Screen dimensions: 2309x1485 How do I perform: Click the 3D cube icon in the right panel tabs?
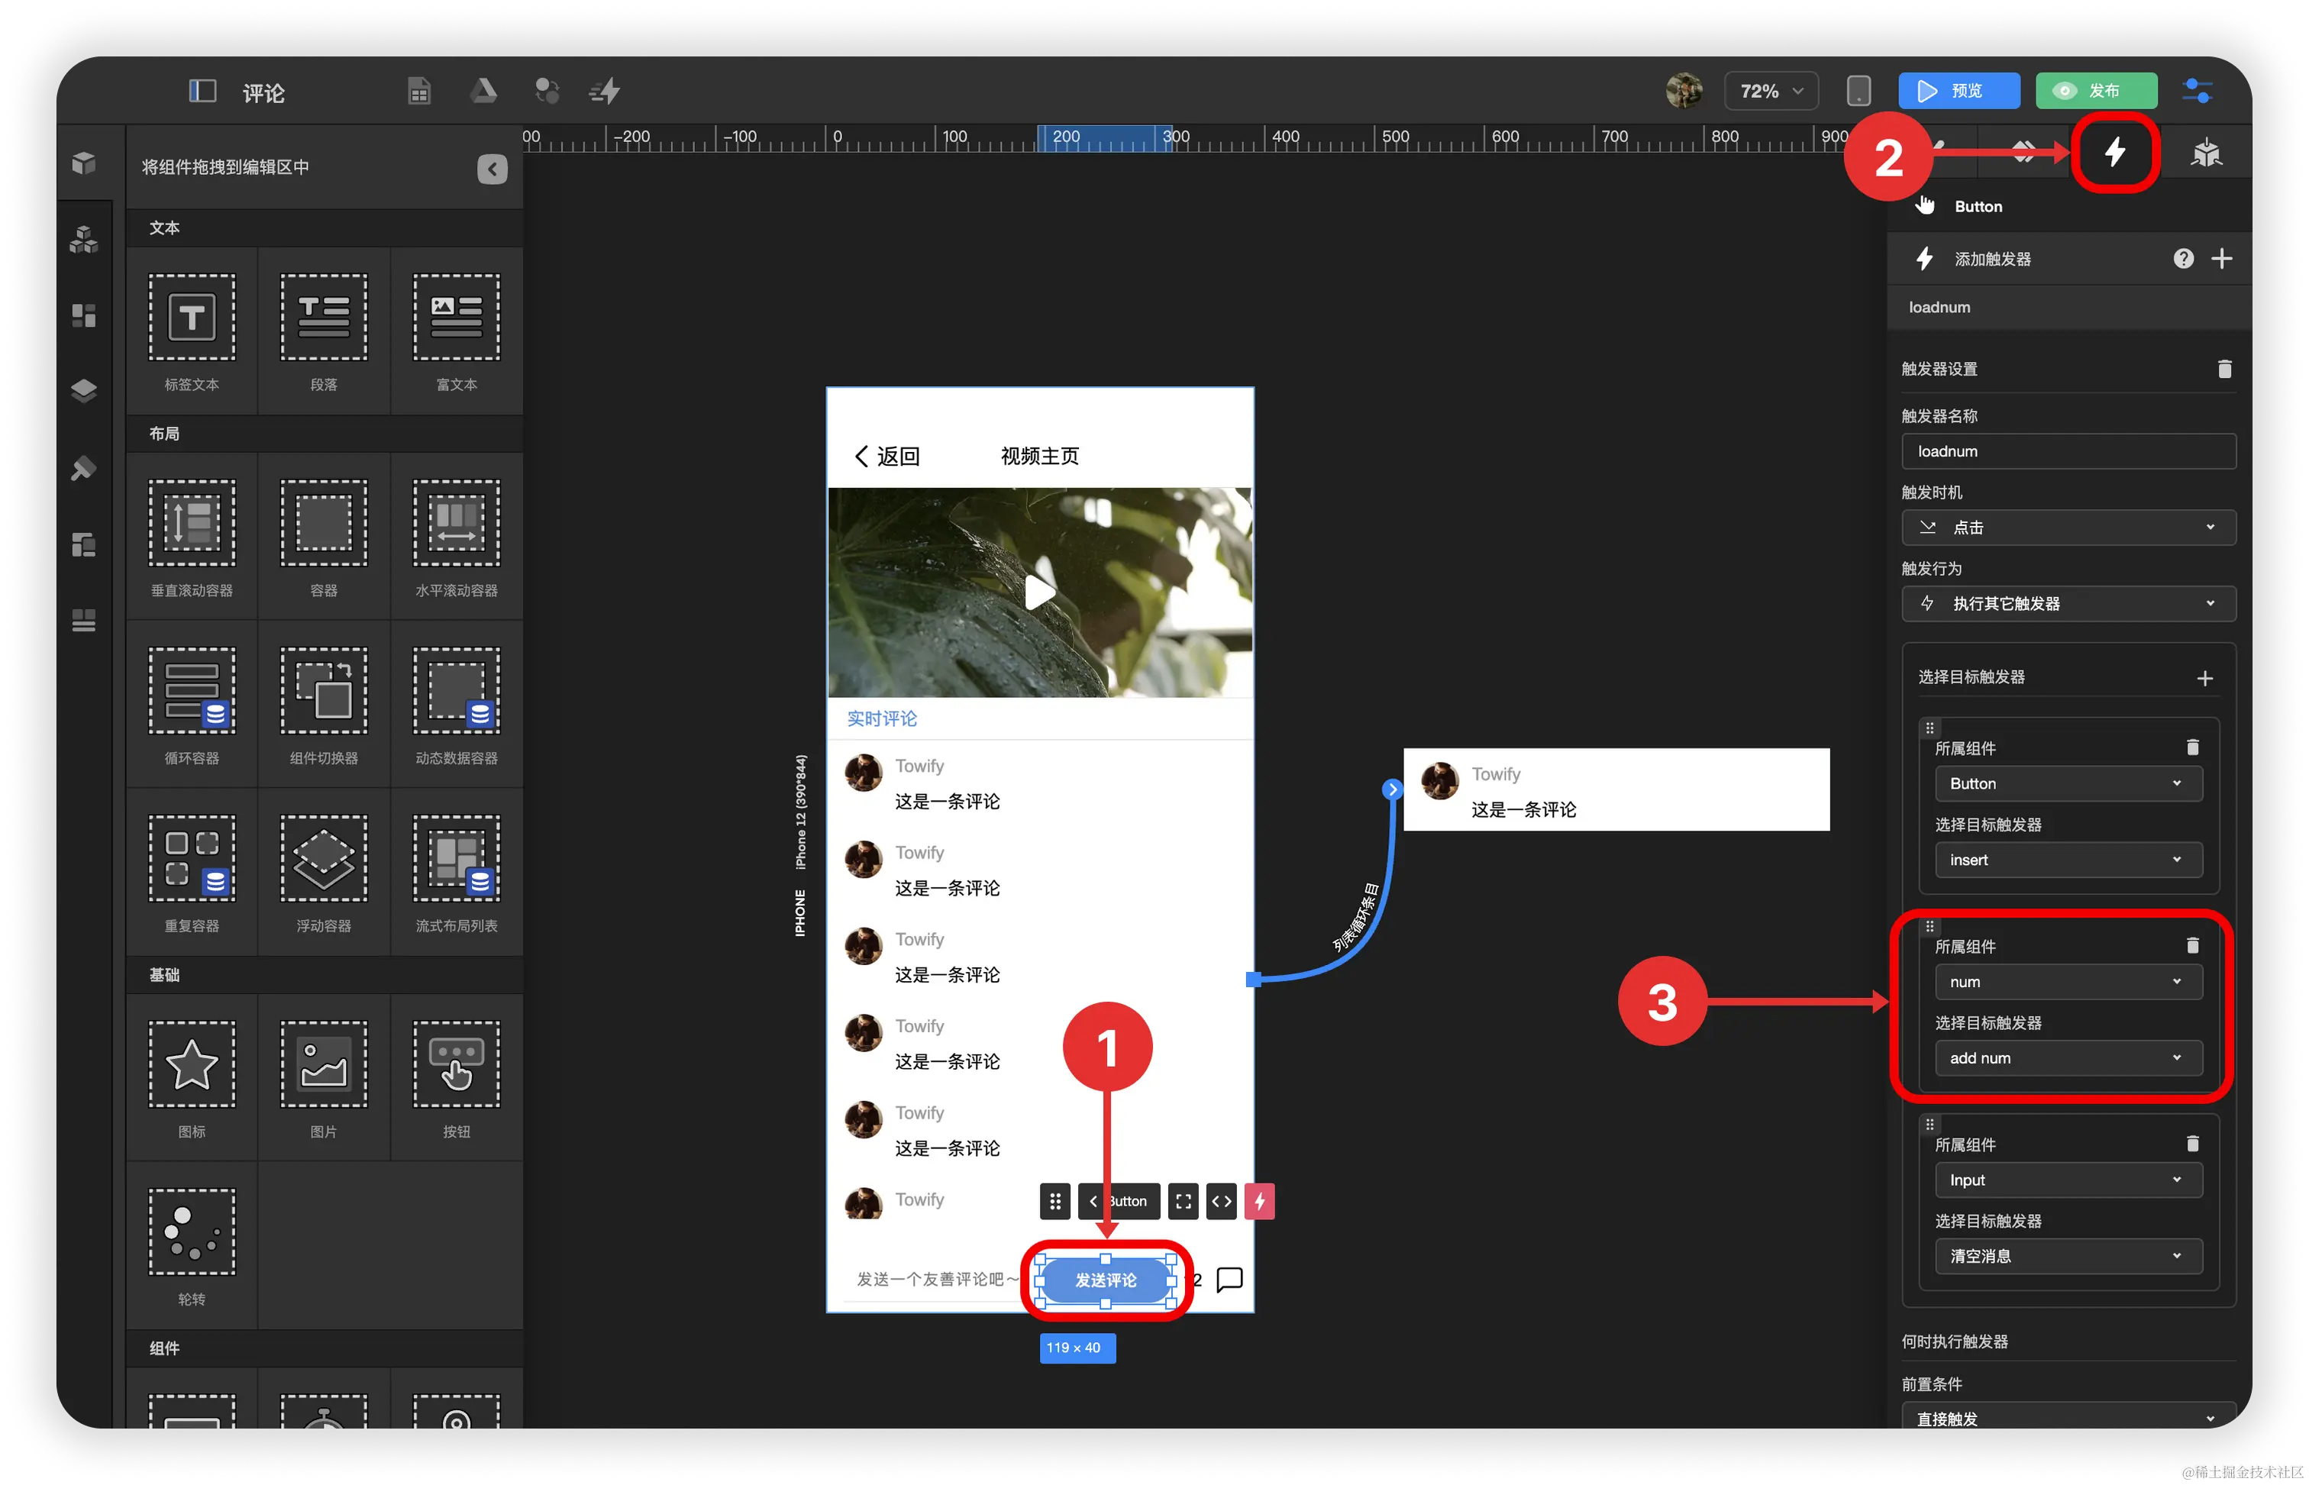[x=2206, y=153]
